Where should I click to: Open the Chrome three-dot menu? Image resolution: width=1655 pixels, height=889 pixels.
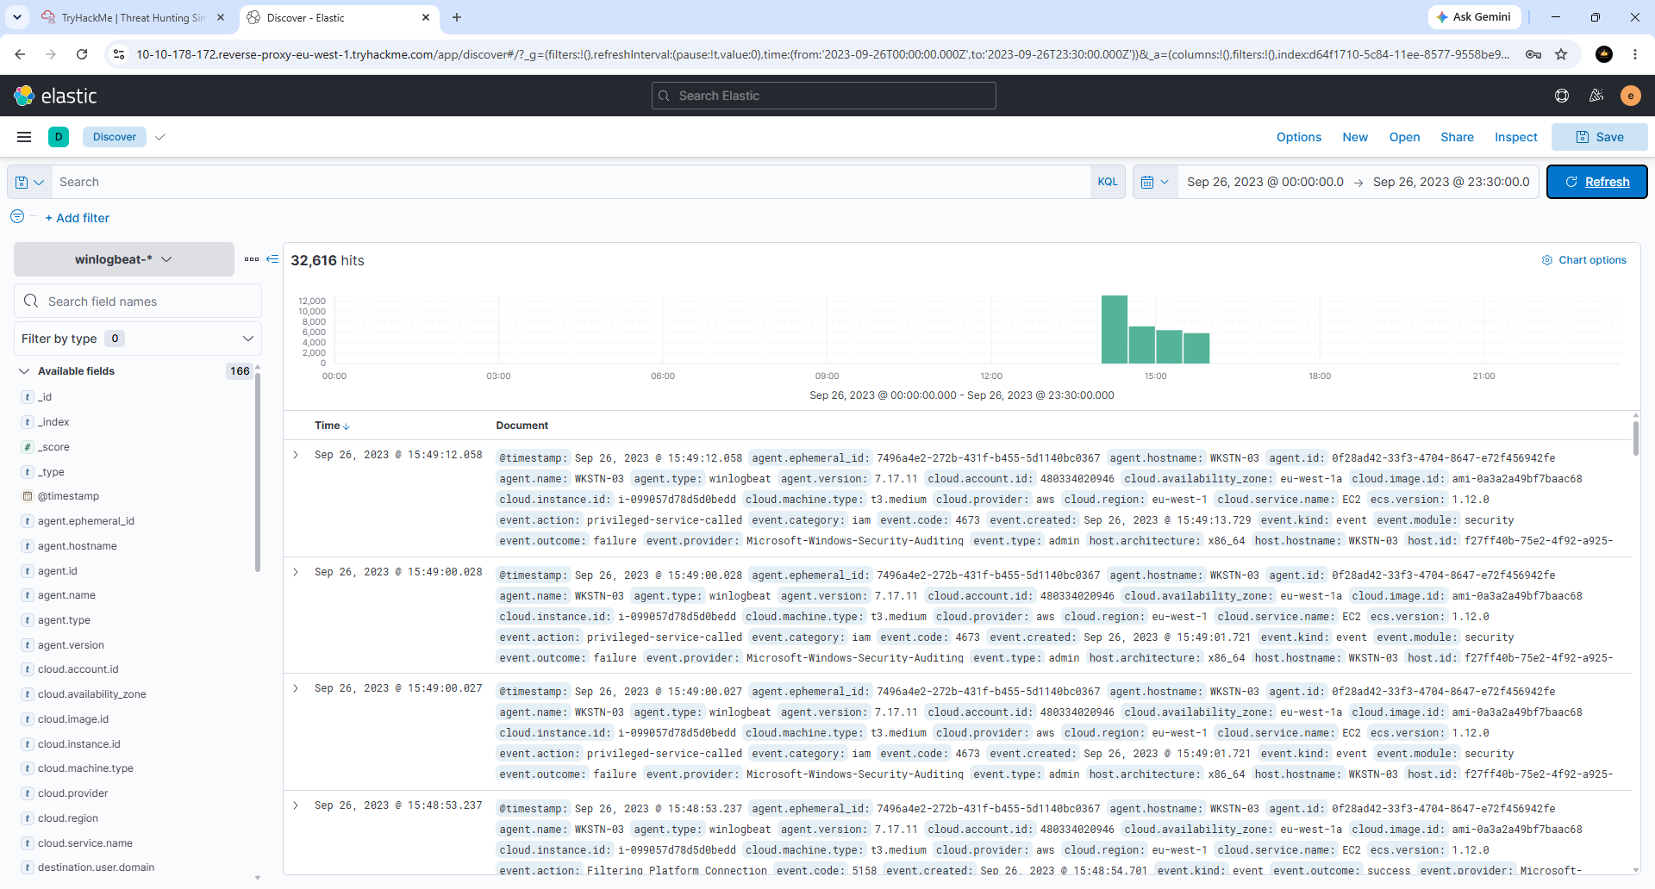[x=1635, y=54]
